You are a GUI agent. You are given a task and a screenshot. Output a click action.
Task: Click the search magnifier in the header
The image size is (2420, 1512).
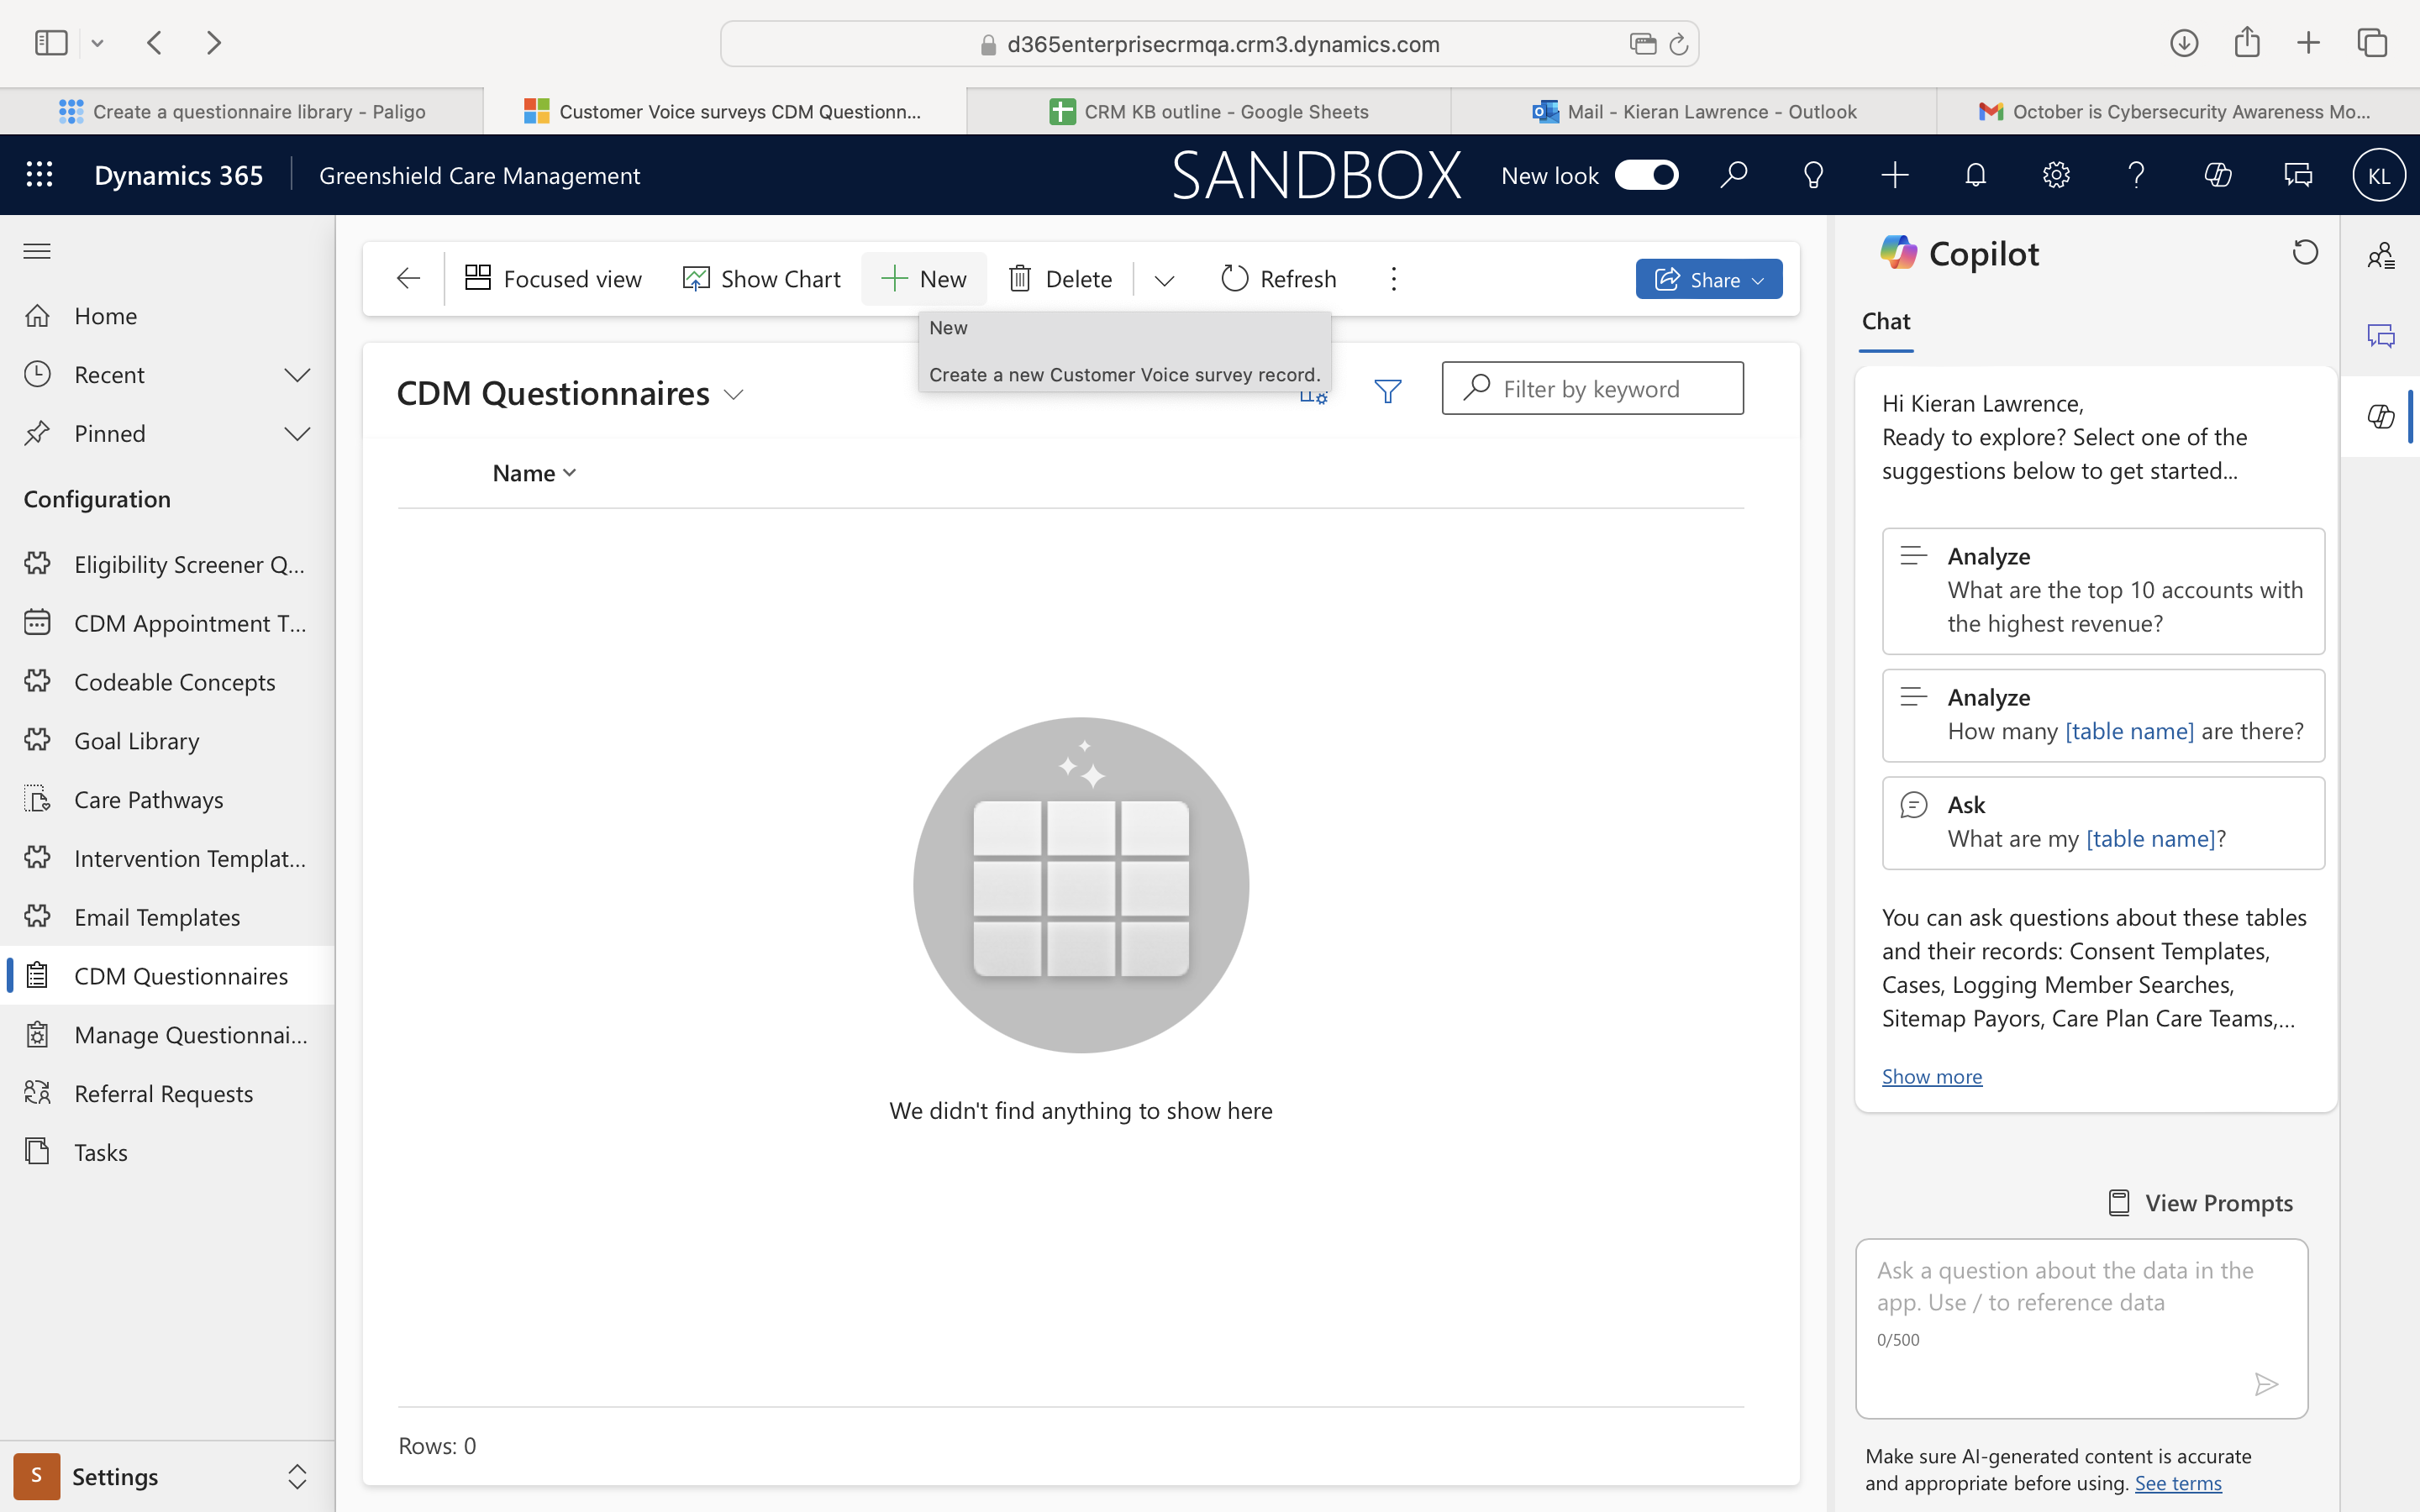1733,175
